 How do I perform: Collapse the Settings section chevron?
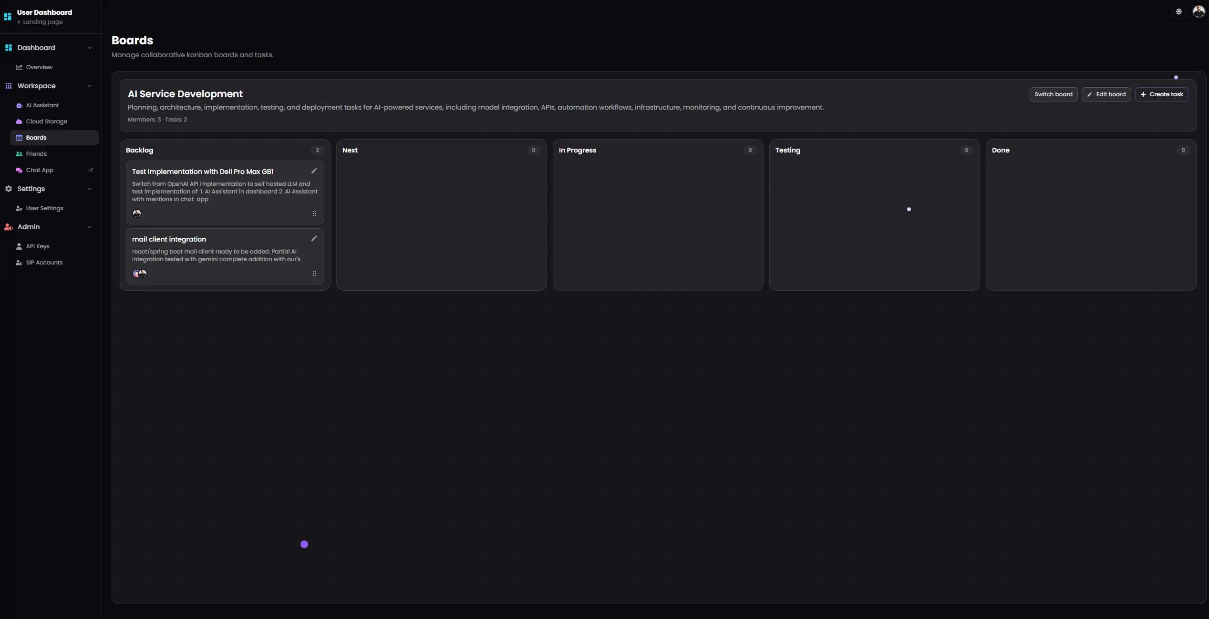coord(90,189)
